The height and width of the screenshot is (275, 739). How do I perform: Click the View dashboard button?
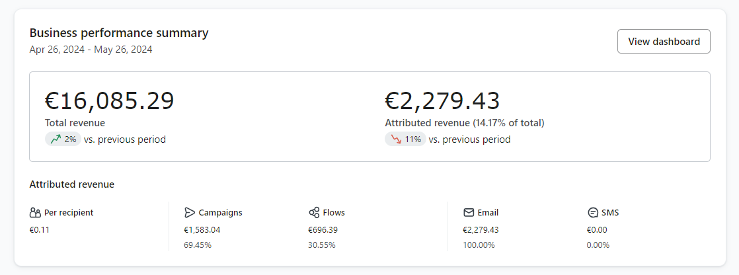coord(663,41)
